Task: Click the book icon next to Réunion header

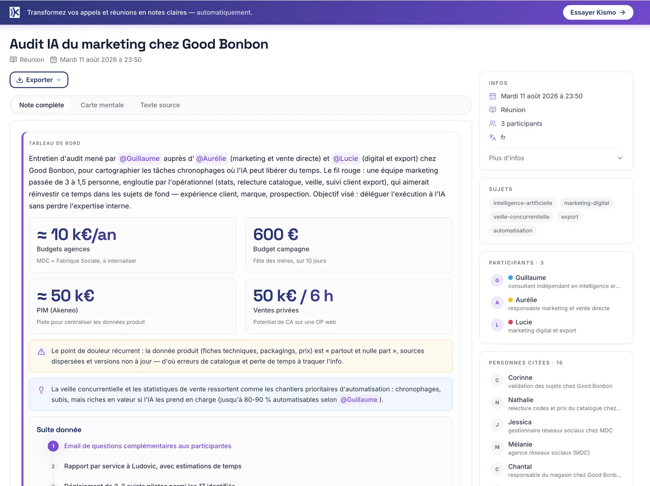Action: [x=13, y=60]
